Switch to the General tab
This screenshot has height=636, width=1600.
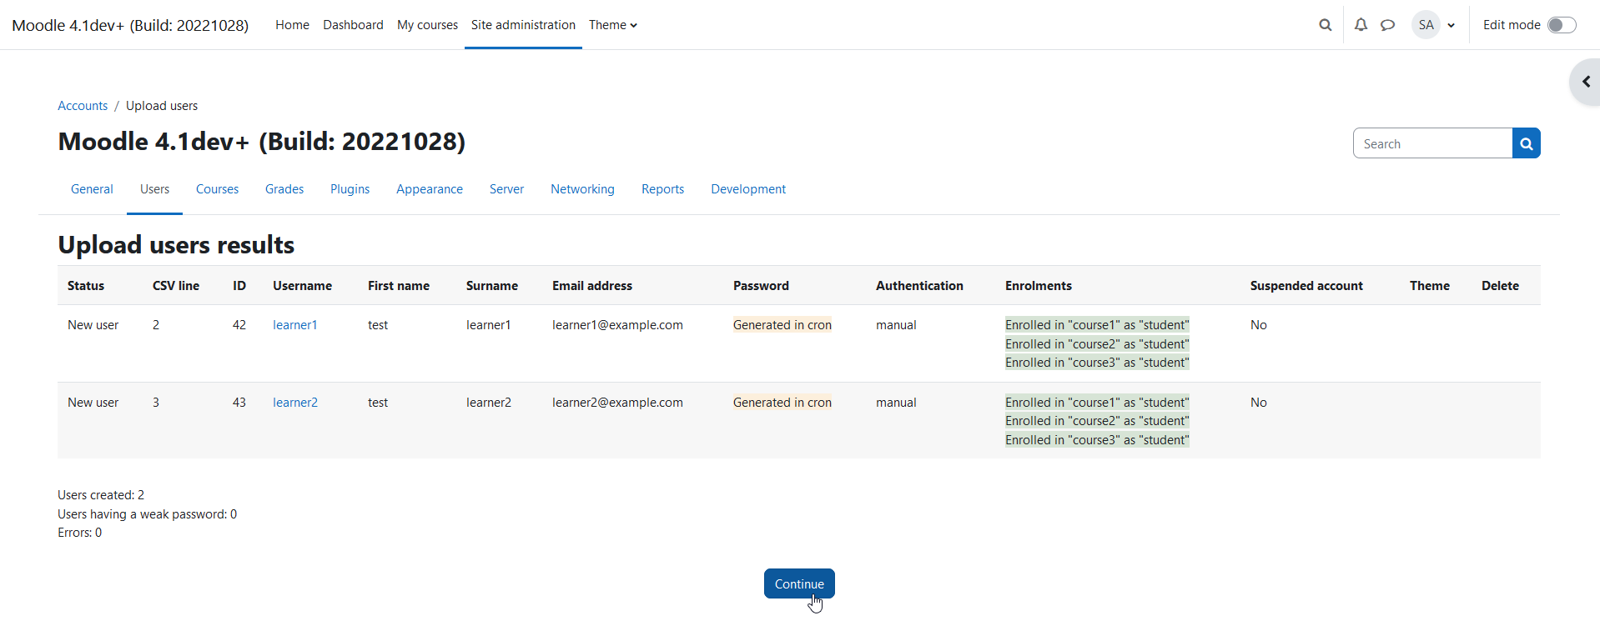tap(92, 189)
